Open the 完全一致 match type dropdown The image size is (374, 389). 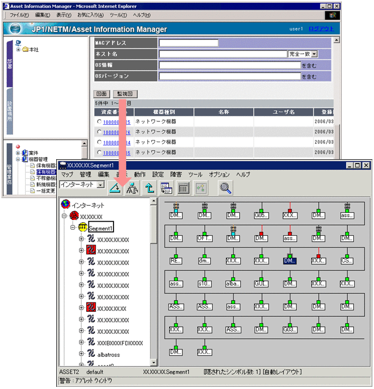pos(314,54)
